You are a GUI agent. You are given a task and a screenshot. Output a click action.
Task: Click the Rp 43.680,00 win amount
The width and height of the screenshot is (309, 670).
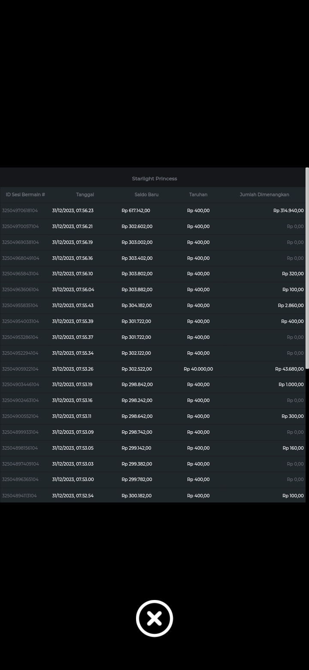pos(289,369)
